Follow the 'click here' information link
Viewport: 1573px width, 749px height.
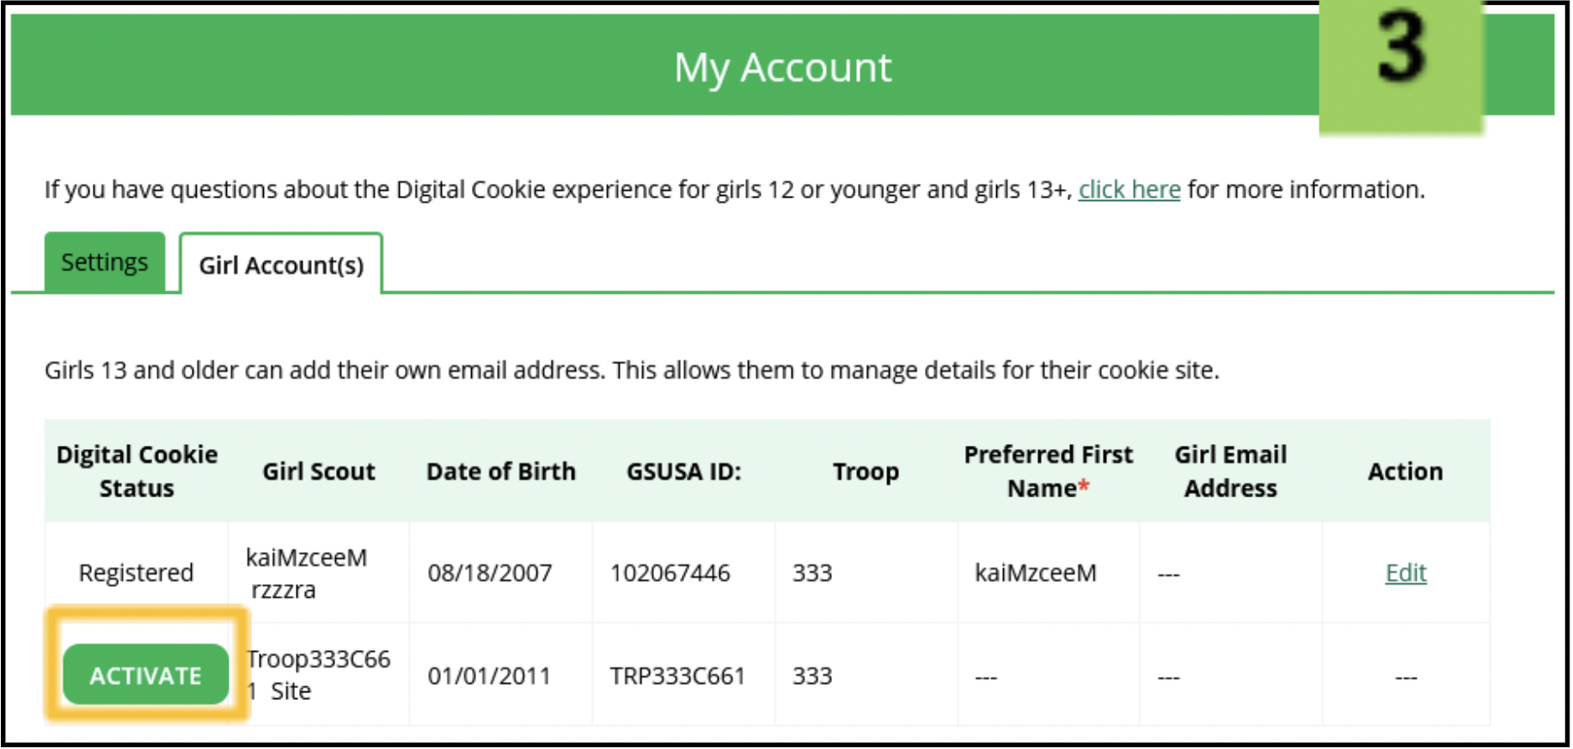1129,189
